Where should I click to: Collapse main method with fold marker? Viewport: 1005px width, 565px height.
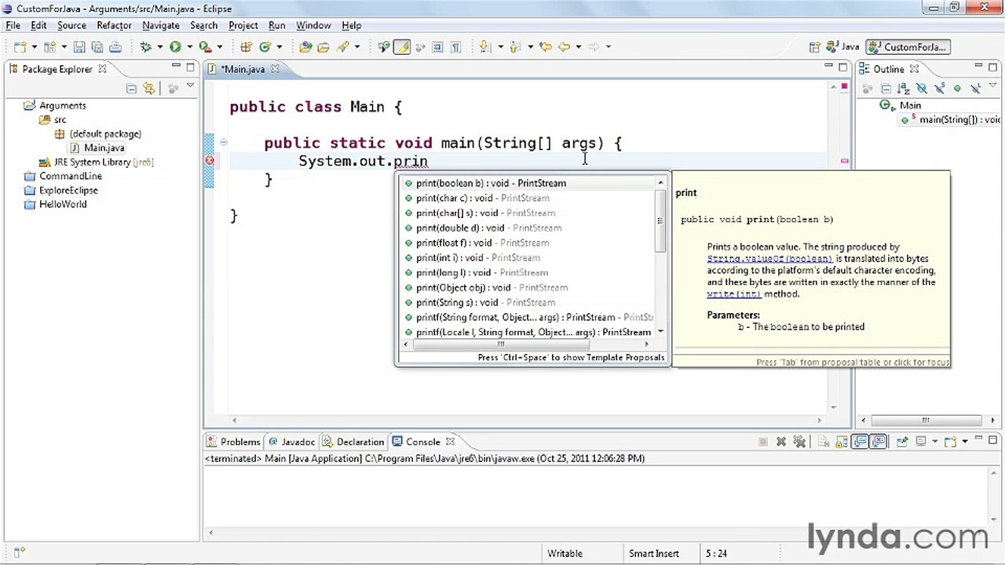point(224,143)
